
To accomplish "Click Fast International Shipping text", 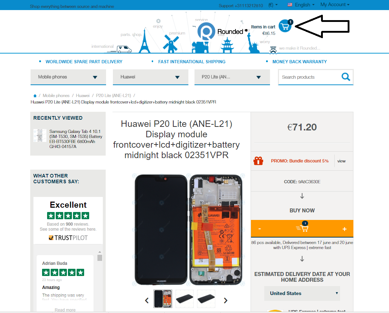I will point(192,62).
